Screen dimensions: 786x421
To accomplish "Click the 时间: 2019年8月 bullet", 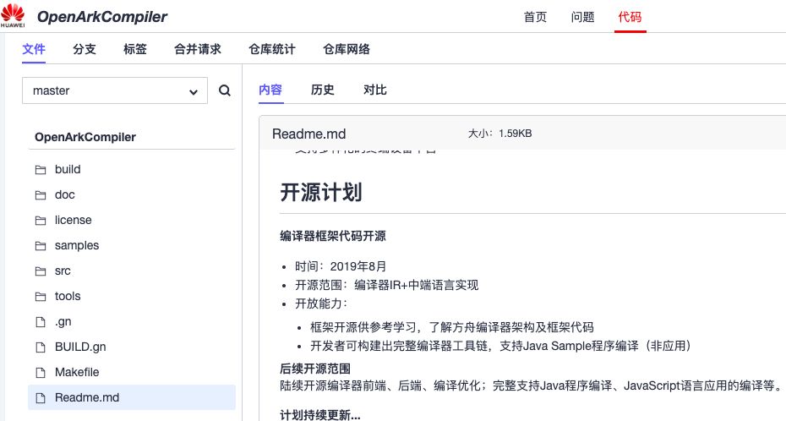I will (x=341, y=266).
